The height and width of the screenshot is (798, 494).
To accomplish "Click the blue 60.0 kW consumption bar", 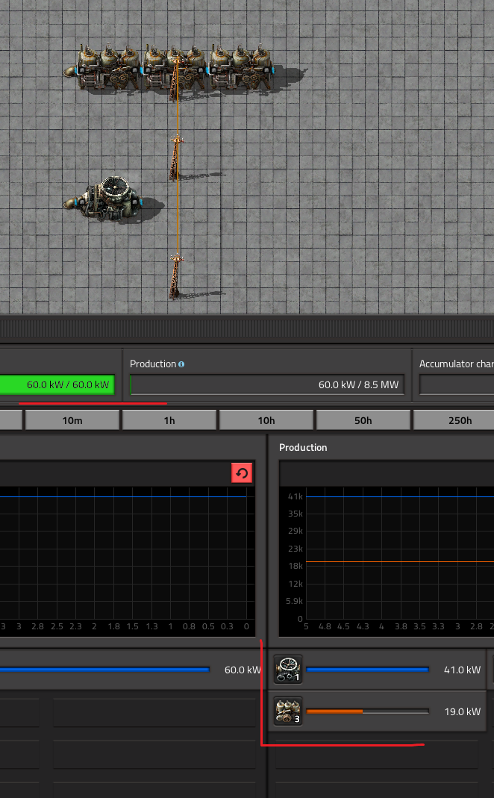I will [104, 670].
